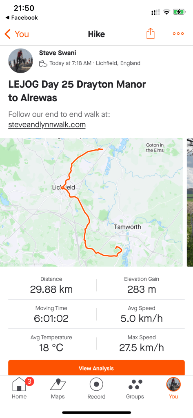
Task: Tap the View Analysis button
Action: pos(96,368)
